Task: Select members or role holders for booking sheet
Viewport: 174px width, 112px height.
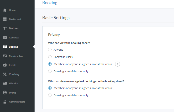Action: pyautogui.click(x=50, y=64)
